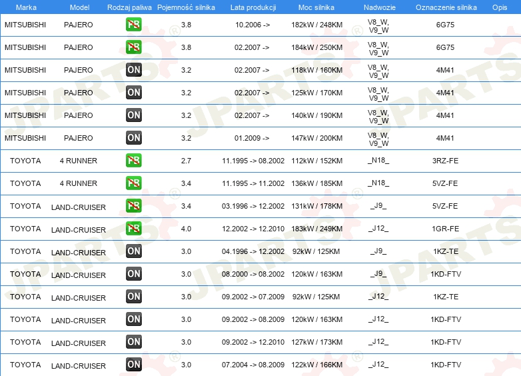This screenshot has height=376, width=521.
Task: Click the date range 03.1996 -> 12.2002
Action: tap(253, 206)
